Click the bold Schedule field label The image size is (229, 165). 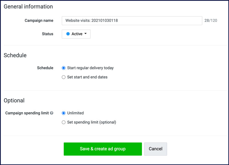45,68
